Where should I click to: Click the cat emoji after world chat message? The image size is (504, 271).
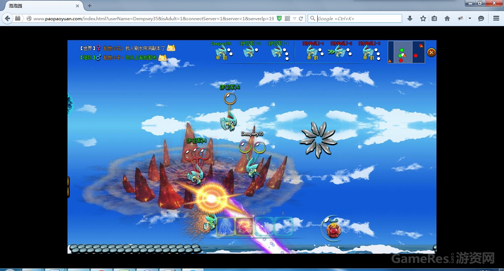click(x=171, y=48)
